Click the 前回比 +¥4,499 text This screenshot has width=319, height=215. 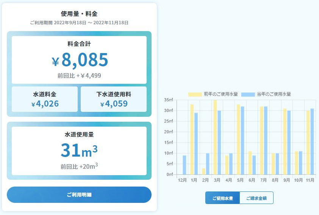click(79, 76)
